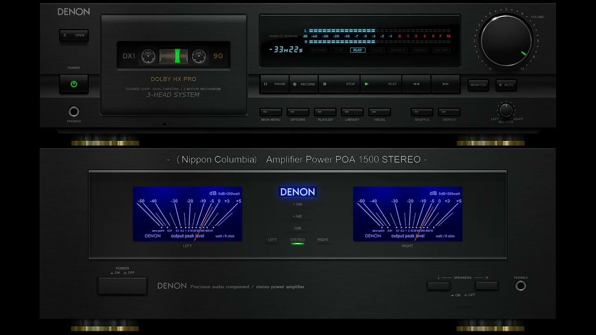The image size is (596, 335).
Task: Show the PLAYLIST
Action: coord(325,112)
